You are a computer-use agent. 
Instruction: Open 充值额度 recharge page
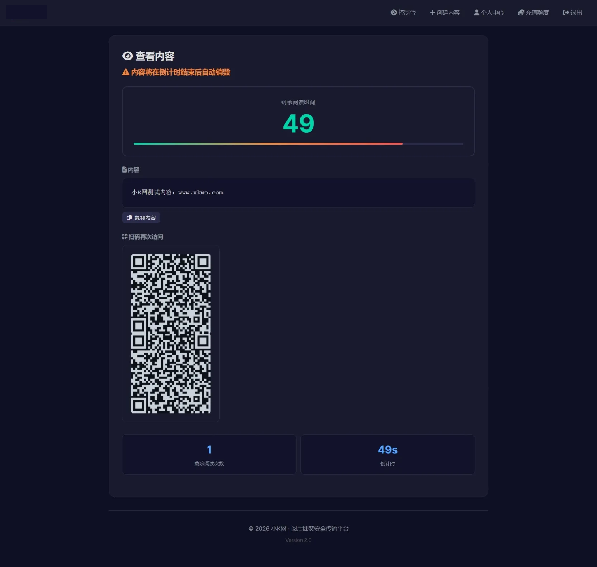533,13
